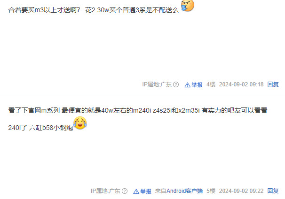Click the 六缸b58小钢炮 text line

40,128
